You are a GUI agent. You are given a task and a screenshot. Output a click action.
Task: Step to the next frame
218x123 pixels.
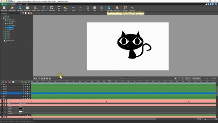(47, 79)
